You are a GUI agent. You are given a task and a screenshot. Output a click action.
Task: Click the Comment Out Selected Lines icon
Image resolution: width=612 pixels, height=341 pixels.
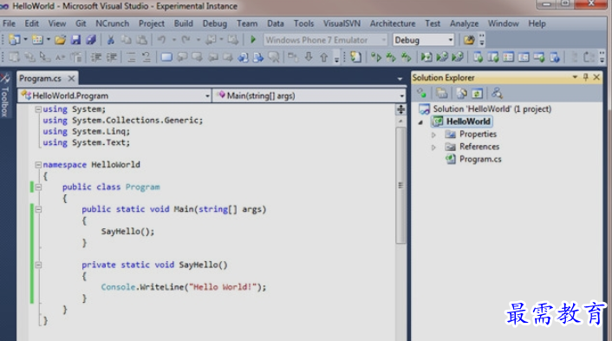click(131, 57)
